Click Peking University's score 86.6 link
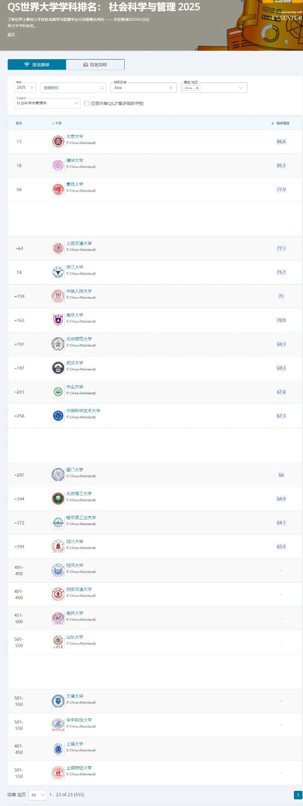Viewport: 303px width, 806px height. click(x=281, y=141)
